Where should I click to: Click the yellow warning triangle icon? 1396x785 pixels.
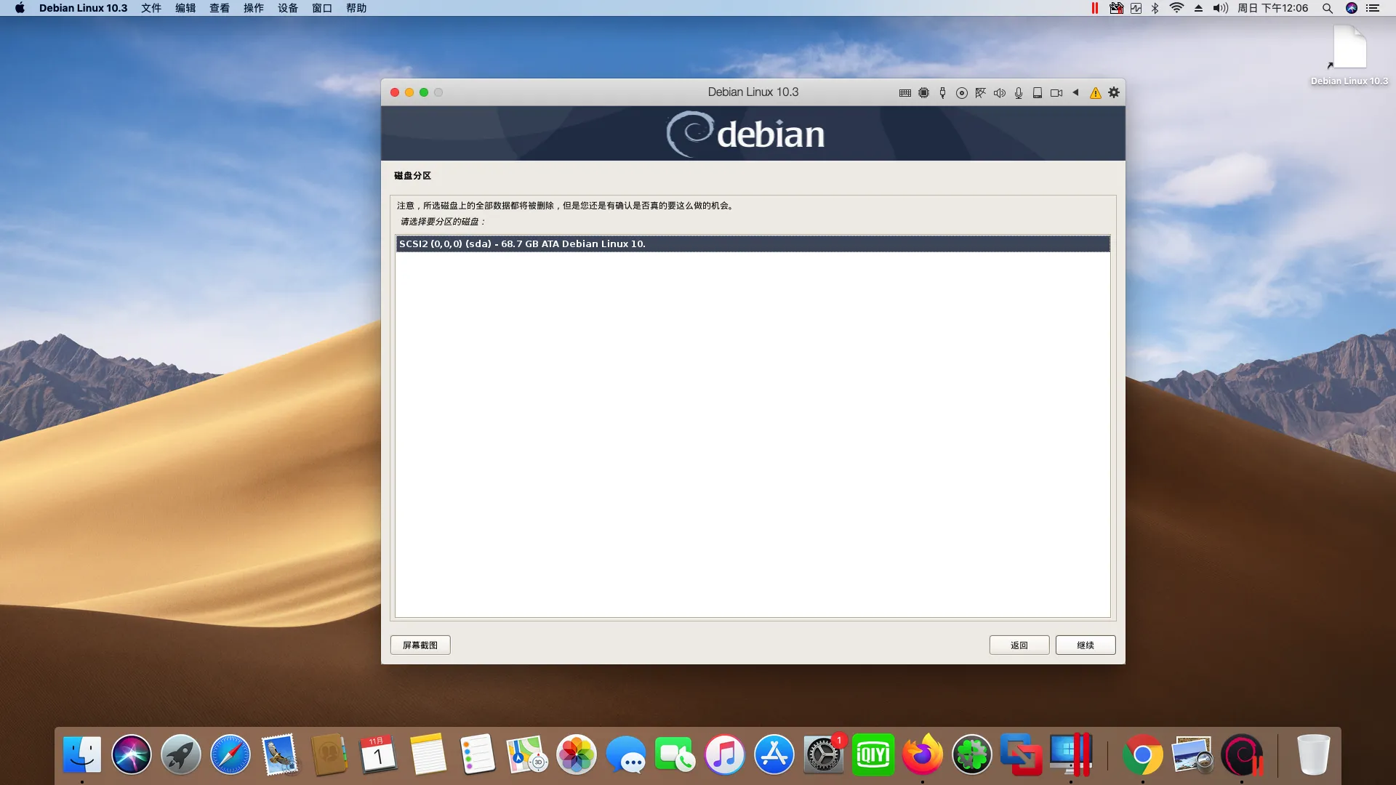click(1095, 93)
